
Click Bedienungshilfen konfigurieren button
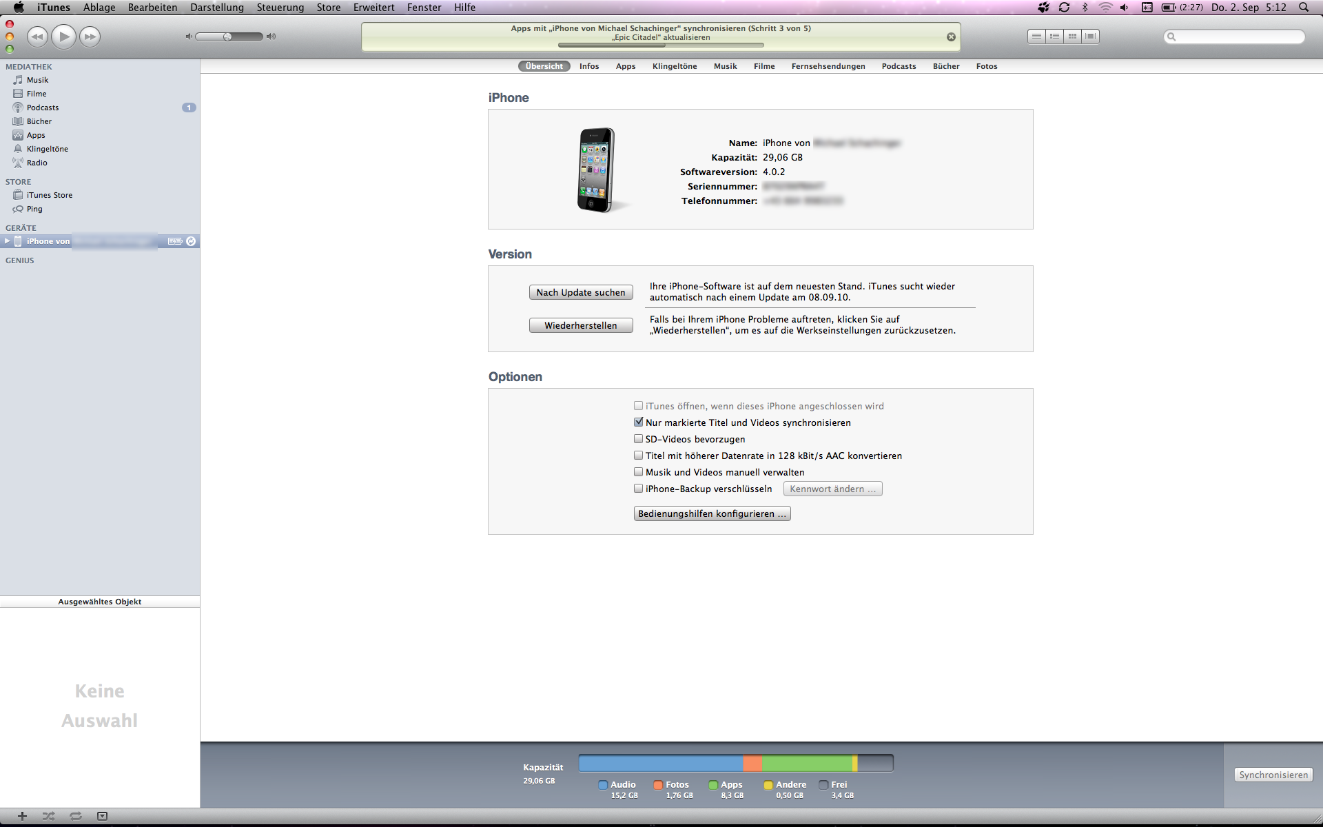(712, 513)
